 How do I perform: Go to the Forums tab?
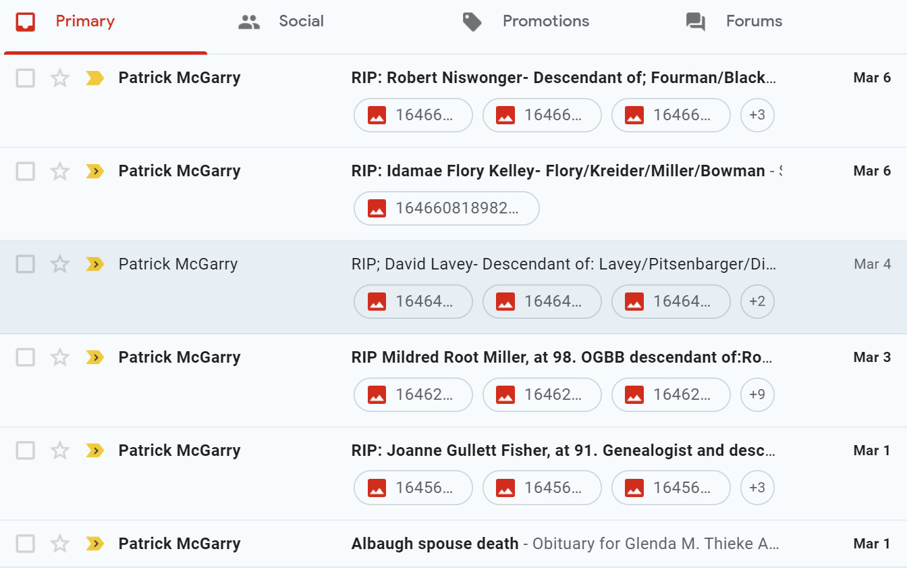[734, 22]
